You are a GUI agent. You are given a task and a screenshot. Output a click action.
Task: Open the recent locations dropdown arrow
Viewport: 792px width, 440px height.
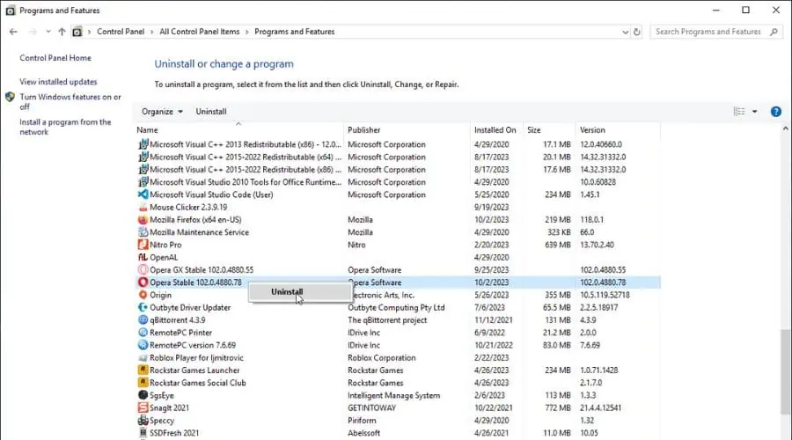(48, 32)
